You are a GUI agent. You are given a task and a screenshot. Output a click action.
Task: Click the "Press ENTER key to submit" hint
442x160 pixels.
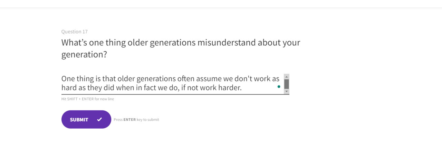136,120
